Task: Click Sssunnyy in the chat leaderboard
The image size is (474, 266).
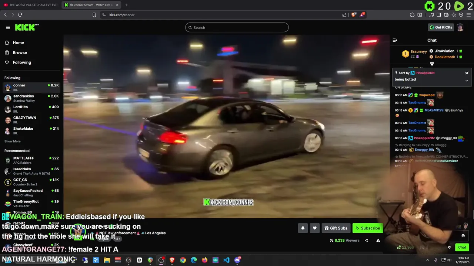Action: coord(418,51)
